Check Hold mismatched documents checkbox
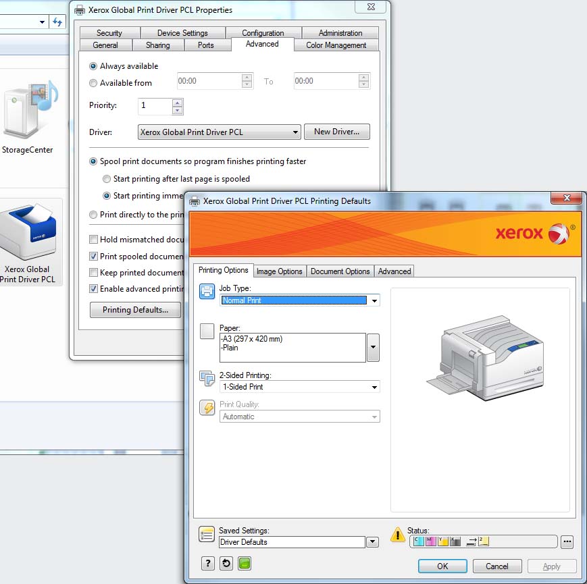This screenshot has height=584, width=587. click(x=94, y=240)
